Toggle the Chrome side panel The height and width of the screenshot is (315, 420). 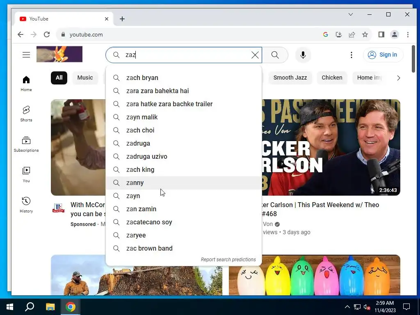click(x=381, y=34)
